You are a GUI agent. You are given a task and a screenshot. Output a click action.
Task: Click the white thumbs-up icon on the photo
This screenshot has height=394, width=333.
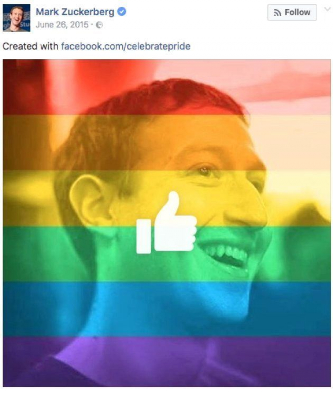tap(166, 222)
